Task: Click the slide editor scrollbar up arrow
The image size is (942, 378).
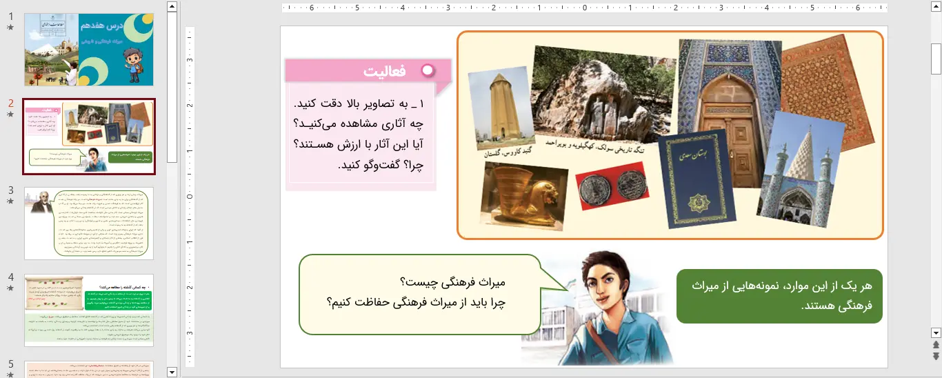Action: pyautogui.click(x=936, y=8)
